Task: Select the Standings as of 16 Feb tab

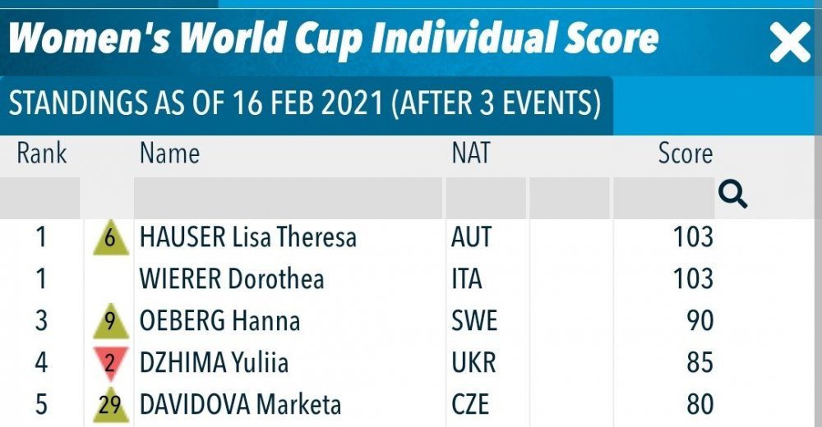Action: (x=306, y=103)
